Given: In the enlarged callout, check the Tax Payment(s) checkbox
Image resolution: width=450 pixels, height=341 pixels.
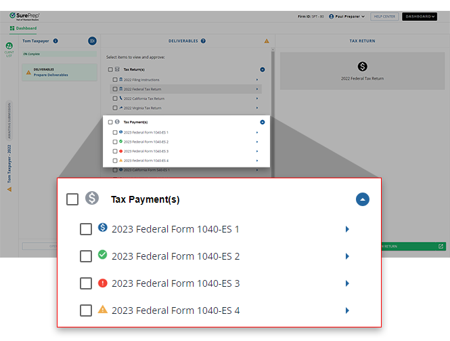Looking at the screenshot, I should pyautogui.click(x=72, y=199).
